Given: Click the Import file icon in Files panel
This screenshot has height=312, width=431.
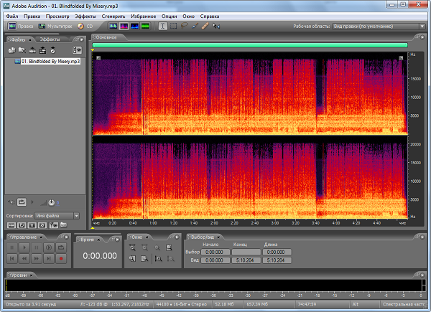Looking at the screenshot, I should pos(12,50).
